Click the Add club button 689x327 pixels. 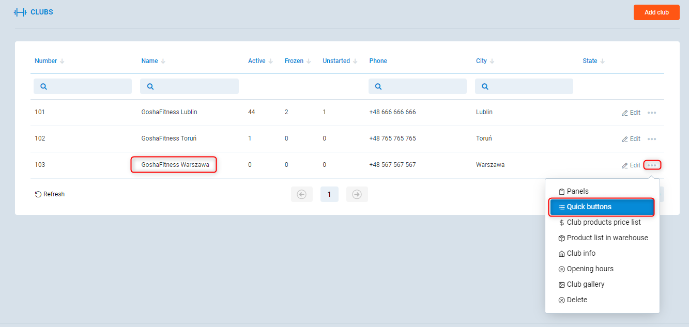[x=656, y=12]
